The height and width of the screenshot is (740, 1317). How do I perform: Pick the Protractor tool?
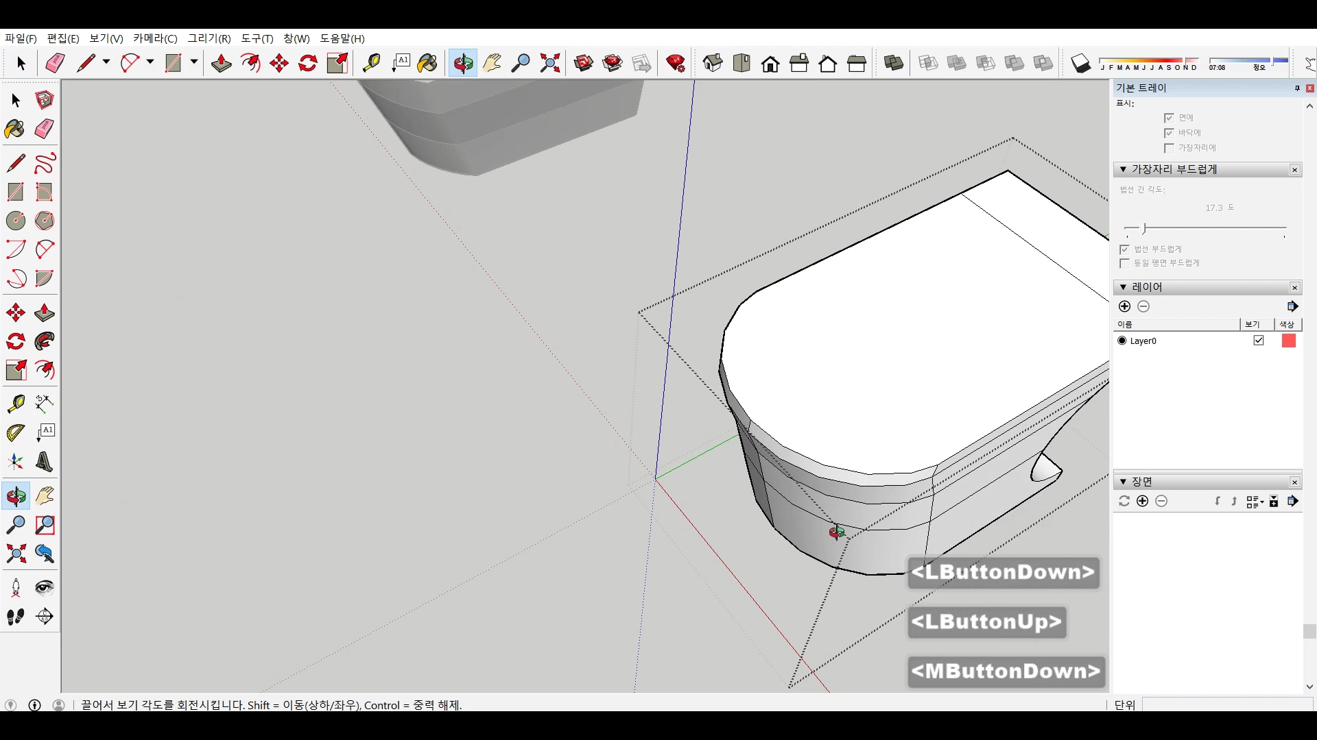[16, 432]
